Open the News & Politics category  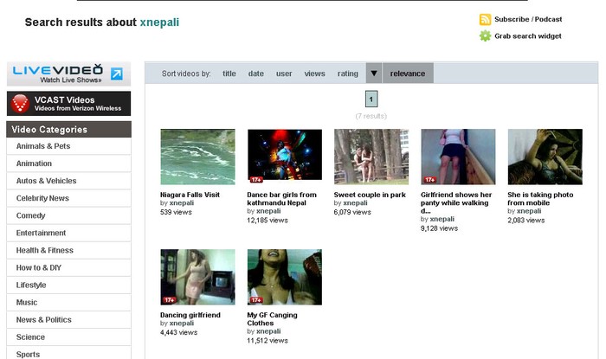44,320
